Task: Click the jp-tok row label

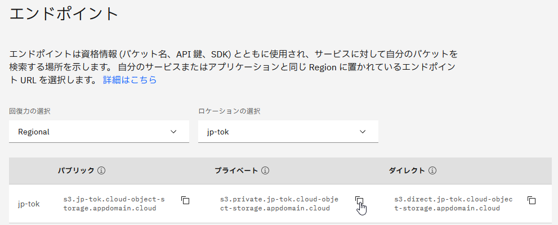Action: point(29,204)
